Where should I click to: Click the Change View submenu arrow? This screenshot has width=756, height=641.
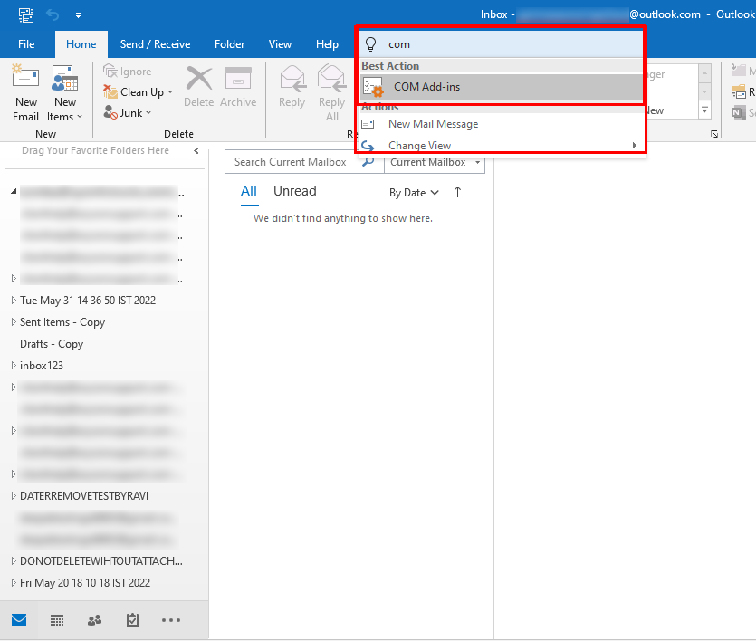(x=635, y=145)
